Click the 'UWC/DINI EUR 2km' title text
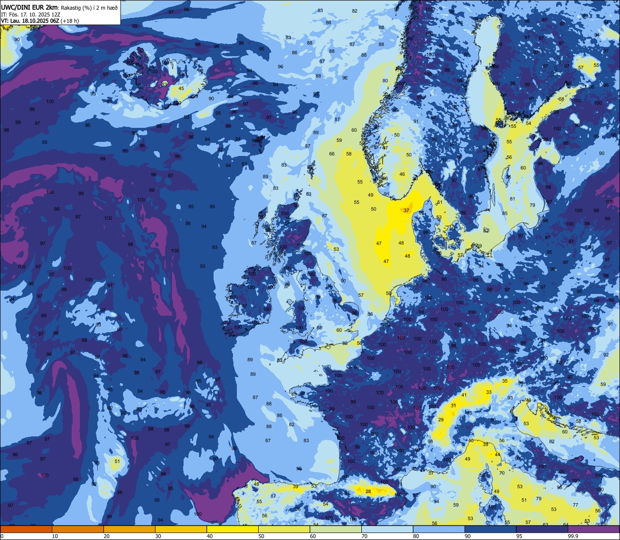Image resolution: width=620 pixels, height=540 pixels. [30, 7]
